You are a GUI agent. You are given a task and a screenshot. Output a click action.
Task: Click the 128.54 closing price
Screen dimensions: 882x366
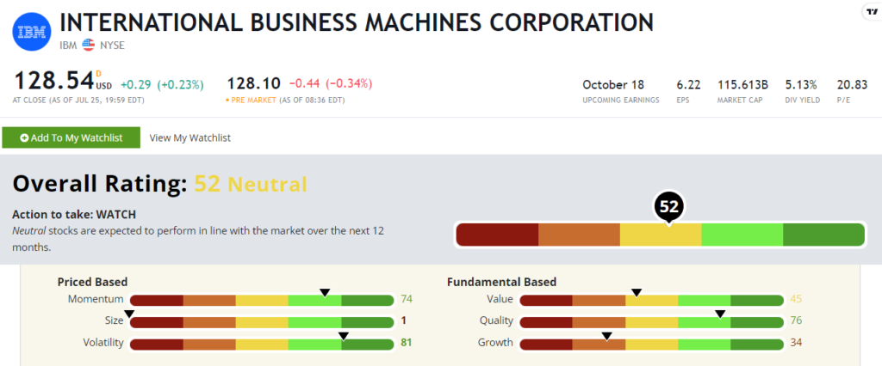tap(53, 81)
